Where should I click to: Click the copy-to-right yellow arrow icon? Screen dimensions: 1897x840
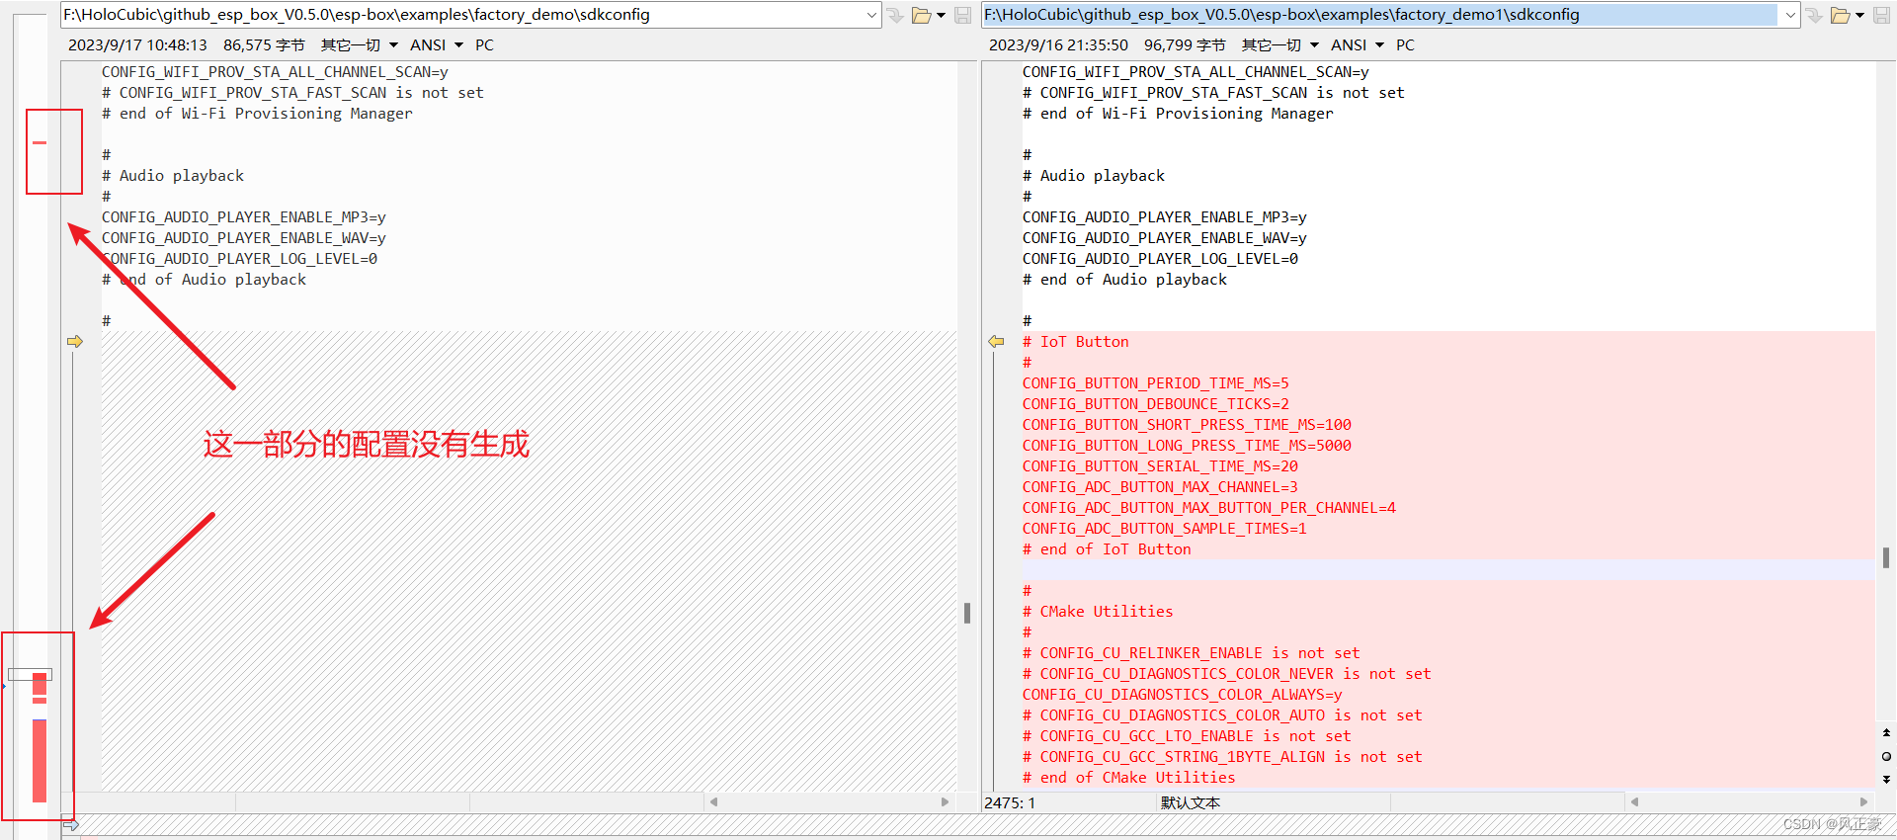tap(75, 342)
